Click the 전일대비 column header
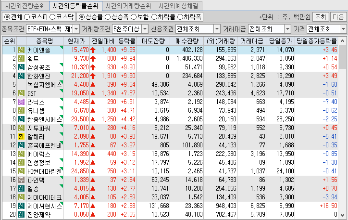This screenshot has height=220, width=348. [x=103, y=41]
